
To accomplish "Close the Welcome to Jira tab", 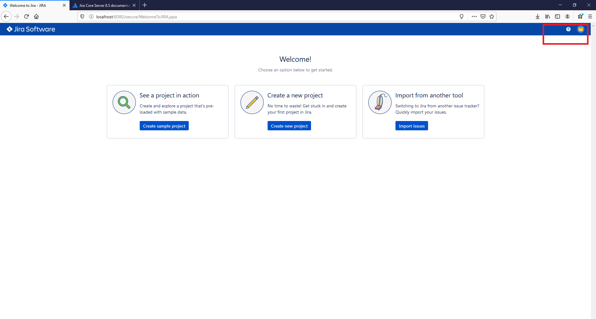I will coord(64,5).
